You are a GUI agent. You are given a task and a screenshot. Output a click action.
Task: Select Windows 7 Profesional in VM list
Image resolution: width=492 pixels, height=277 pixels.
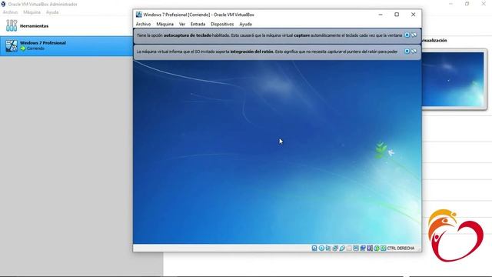(66, 46)
